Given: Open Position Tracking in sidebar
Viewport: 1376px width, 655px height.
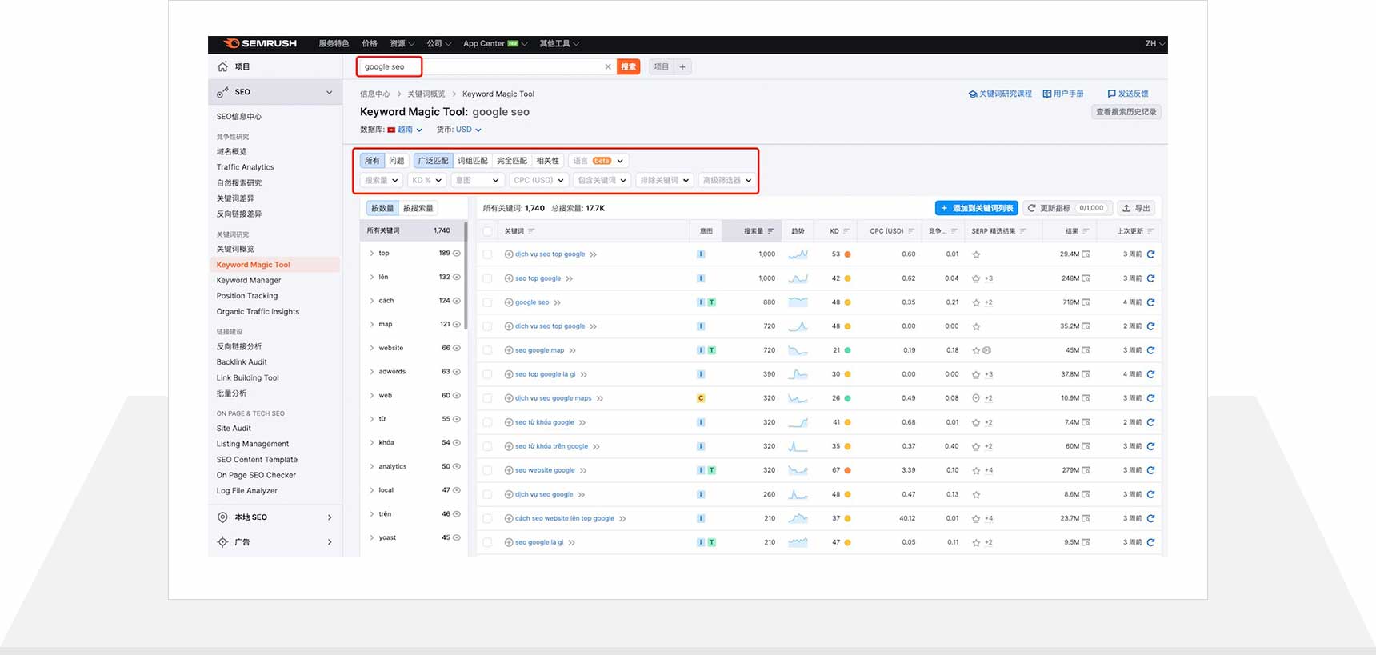Looking at the screenshot, I should 247,296.
